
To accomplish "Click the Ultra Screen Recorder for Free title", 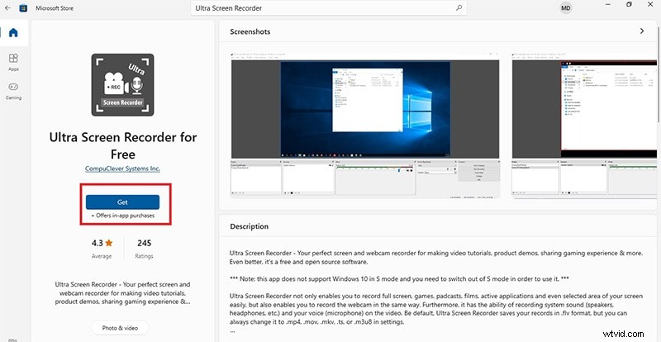I will (122, 145).
